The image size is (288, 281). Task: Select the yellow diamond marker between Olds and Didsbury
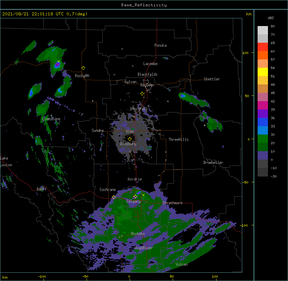(x=130, y=139)
